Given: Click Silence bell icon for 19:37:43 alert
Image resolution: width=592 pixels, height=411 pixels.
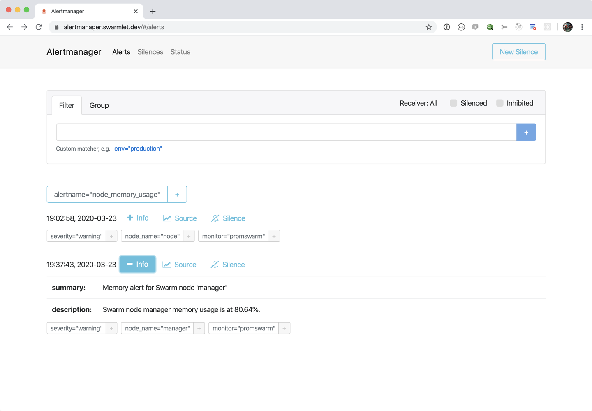Looking at the screenshot, I should tap(215, 265).
